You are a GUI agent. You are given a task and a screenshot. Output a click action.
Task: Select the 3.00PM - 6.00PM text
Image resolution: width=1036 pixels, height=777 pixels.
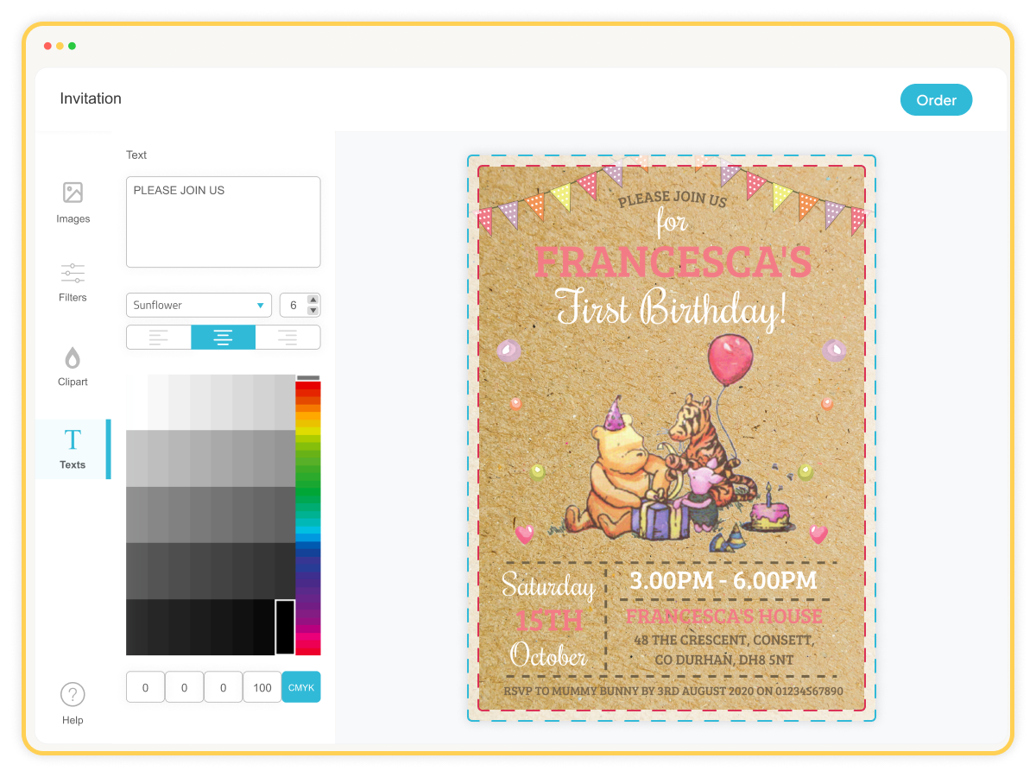(723, 580)
